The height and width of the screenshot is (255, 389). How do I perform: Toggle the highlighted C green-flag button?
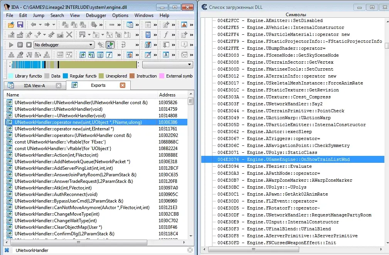[109, 45]
